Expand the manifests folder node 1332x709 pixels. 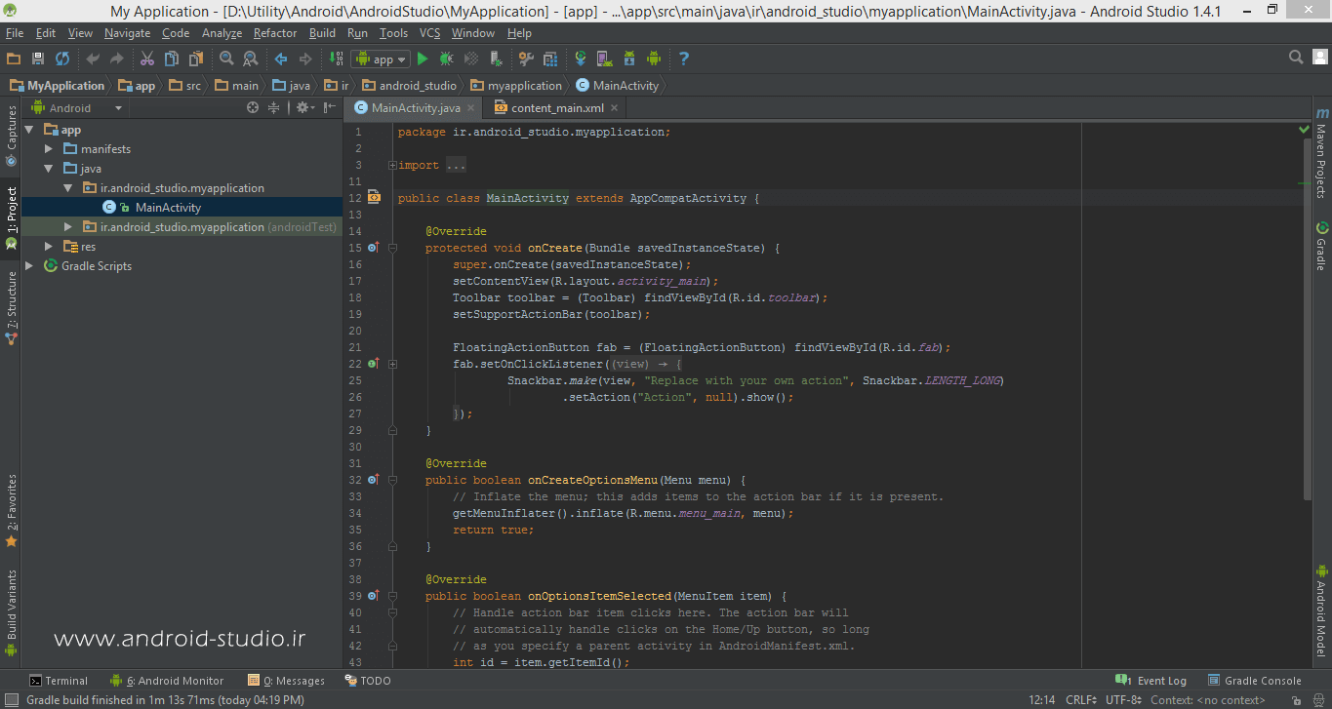pyautogui.click(x=49, y=149)
